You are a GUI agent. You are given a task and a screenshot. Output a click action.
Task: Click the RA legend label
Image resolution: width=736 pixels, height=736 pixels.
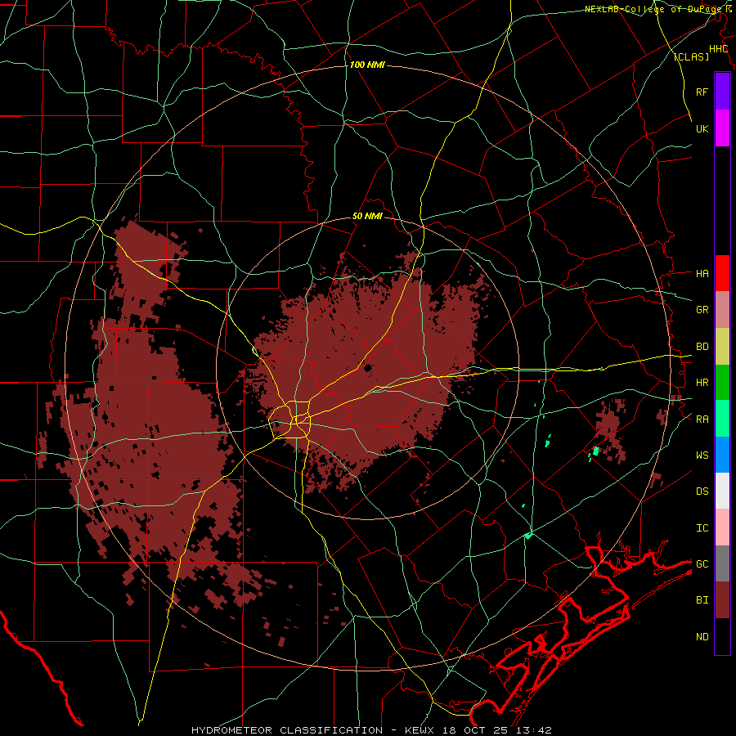(x=702, y=420)
